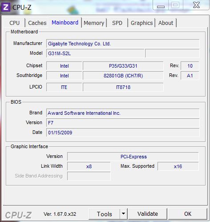This screenshot has height=222, width=210.
Task: Click the empty field right of Model
Action: click(172, 53)
